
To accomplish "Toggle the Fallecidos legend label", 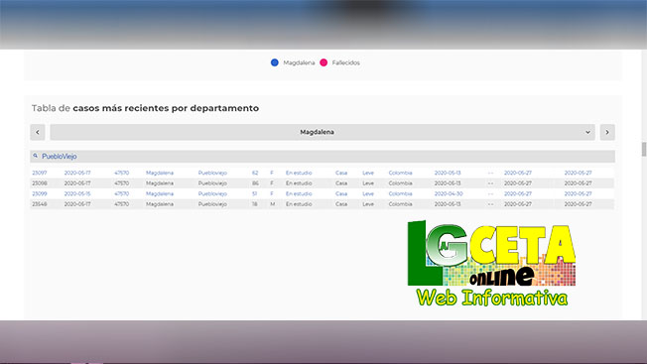I will [345, 62].
